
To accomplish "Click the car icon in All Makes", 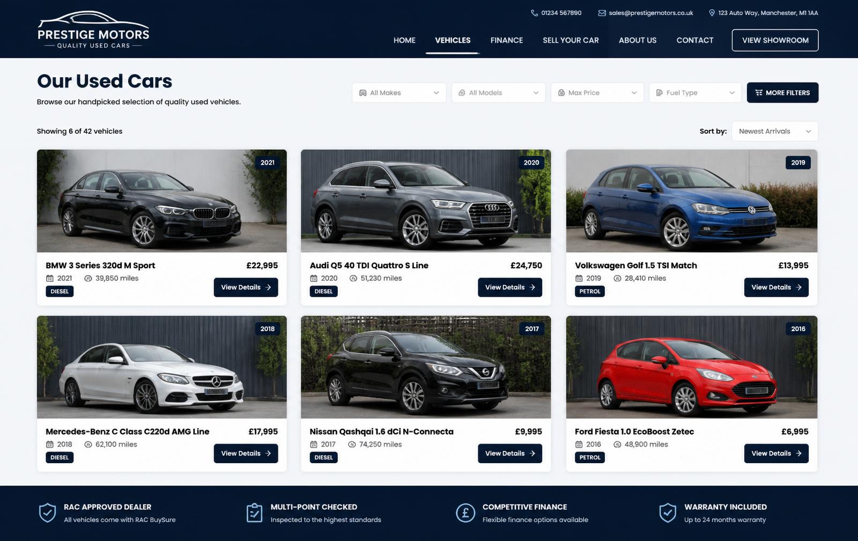I will (x=363, y=93).
